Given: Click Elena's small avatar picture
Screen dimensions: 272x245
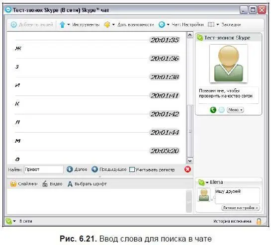Looking at the screenshot, I should [204, 195].
